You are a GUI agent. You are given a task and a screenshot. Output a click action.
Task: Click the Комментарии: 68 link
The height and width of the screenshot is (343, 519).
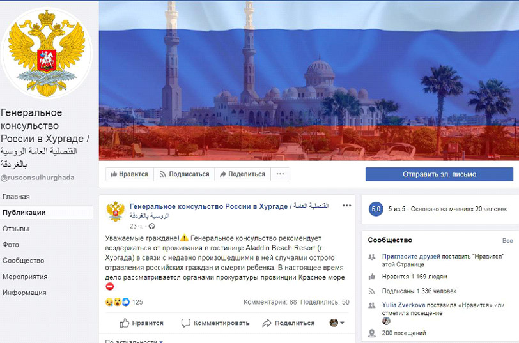(x=270, y=302)
